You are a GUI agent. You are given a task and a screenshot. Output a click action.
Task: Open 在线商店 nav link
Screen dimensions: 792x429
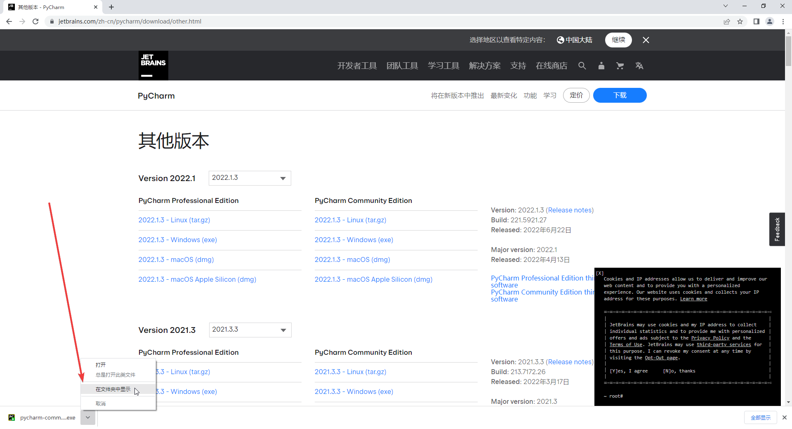pyautogui.click(x=552, y=66)
